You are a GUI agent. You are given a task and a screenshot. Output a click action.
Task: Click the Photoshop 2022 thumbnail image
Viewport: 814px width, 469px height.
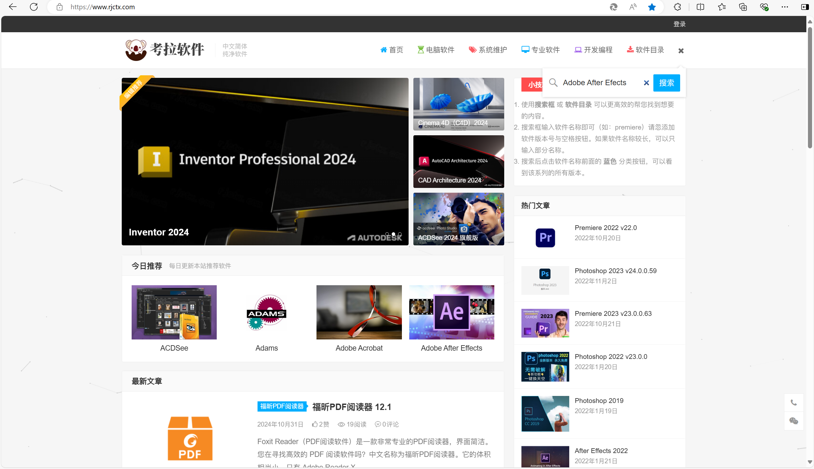point(545,367)
